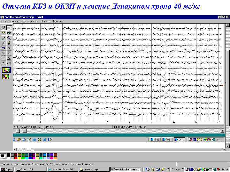Image resolution: width=230 pixels, height=172 pixels.
Task: Select the Pick Color eyedropper tool
Action: coord(4,38)
